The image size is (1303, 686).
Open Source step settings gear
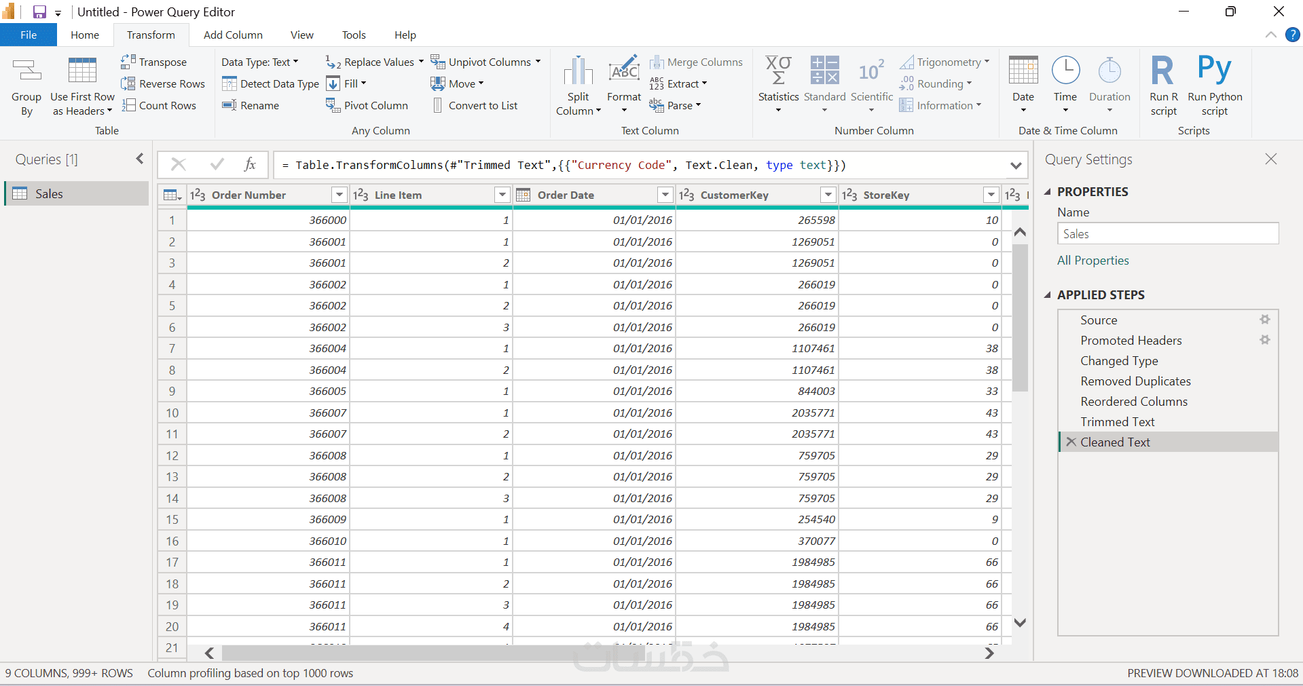click(x=1264, y=320)
